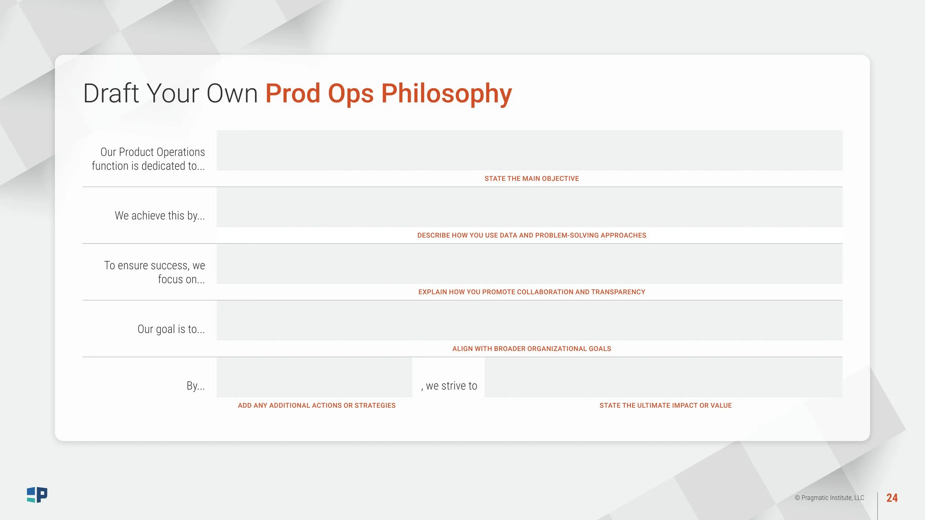Click the 'By...' prompt text
This screenshot has height=520, width=925.
(x=196, y=386)
